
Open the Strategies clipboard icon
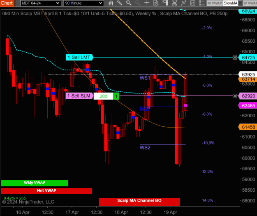192,3
